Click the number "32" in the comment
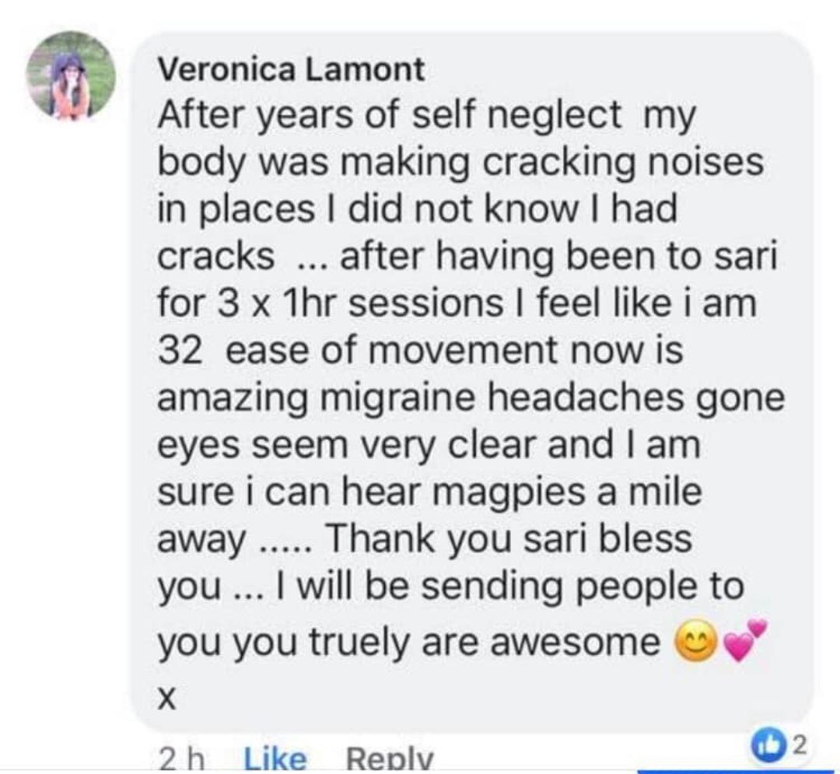The height and width of the screenshot is (774, 840). [x=181, y=352]
